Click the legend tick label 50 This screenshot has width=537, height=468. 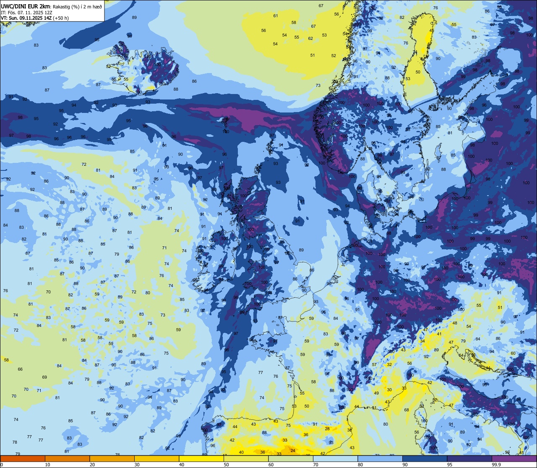coord(226,465)
